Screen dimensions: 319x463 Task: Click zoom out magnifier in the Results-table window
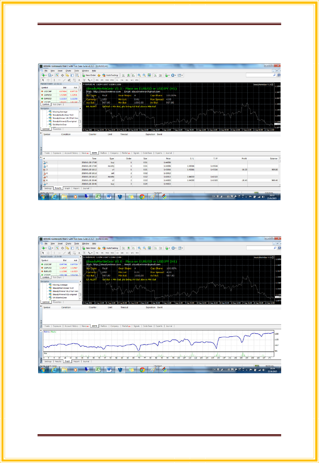coord(144,75)
